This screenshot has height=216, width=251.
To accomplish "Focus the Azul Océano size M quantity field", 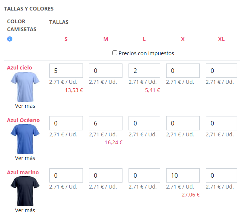I will point(106,123).
